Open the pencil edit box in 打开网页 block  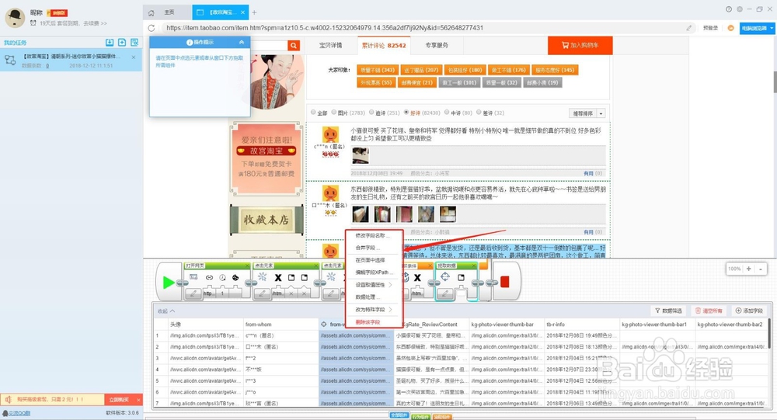click(x=193, y=293)
